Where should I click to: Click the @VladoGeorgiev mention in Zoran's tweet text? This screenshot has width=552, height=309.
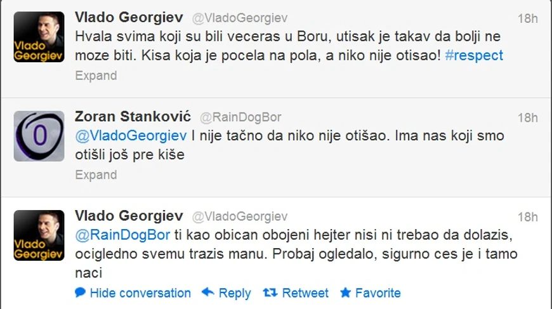click(131, 135)
